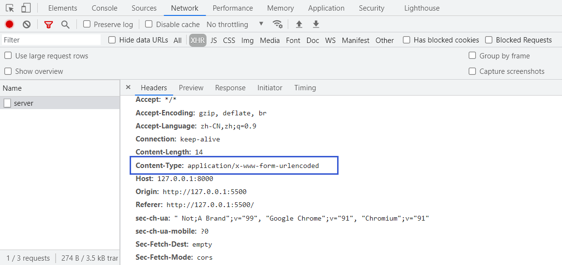The width and height of the screenshot is (562, 265).
Task: Filter requests by Manifest
Action: coord(355,41)
